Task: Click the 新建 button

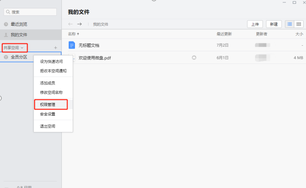Action: point(274,24)
